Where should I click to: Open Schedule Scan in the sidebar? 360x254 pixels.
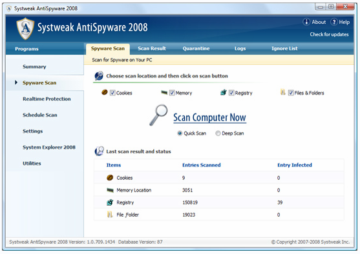click(39, 115)
